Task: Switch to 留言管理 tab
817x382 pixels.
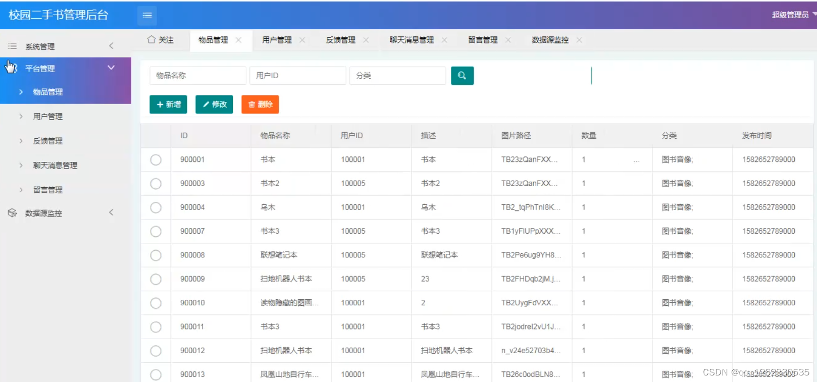Action: click(483, 40)
